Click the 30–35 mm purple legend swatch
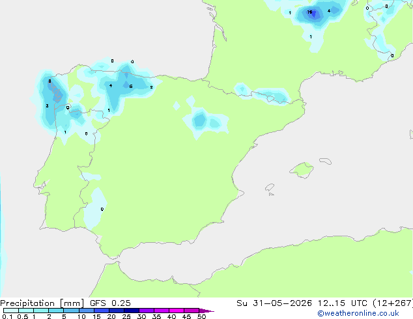 tap(146, 311)
